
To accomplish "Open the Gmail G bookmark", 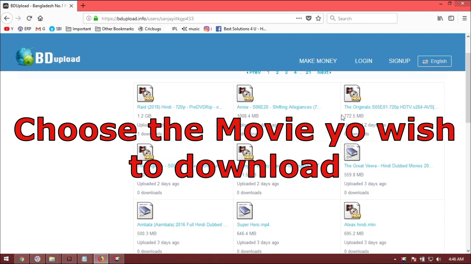I will click(x=40, y=29).
